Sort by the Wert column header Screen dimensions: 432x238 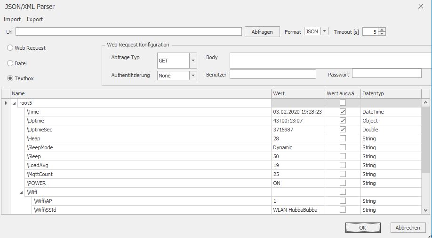click(298, 94)
